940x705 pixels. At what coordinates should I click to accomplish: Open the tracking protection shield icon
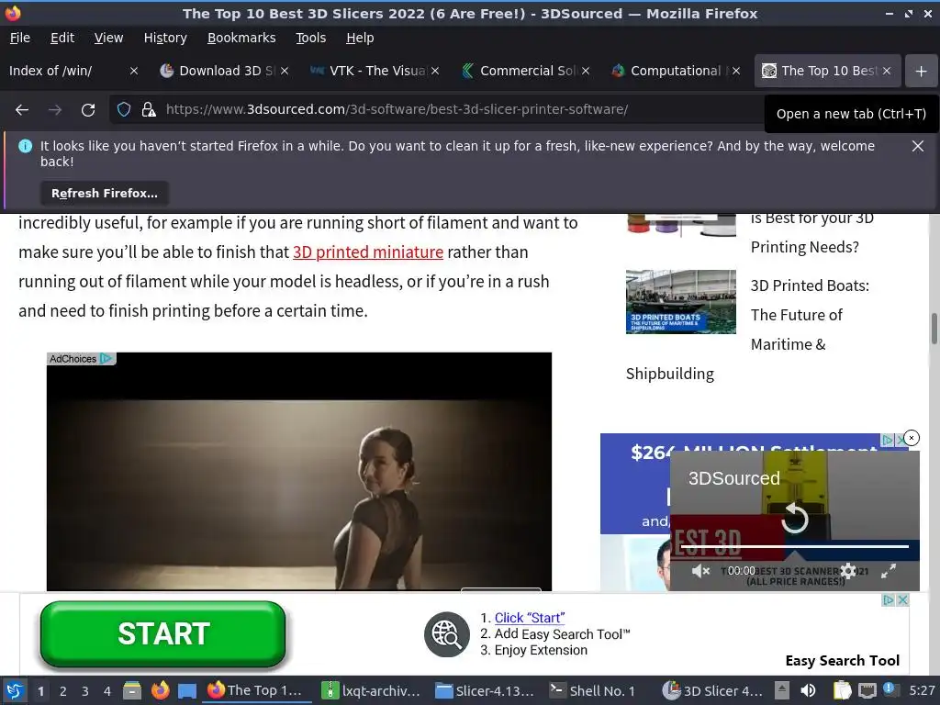124,110
